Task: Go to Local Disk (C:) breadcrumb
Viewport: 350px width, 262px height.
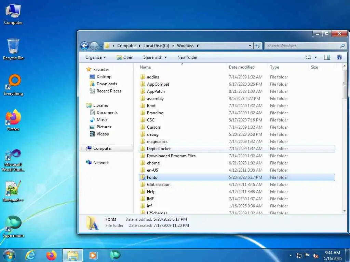Action: [156, 46]
